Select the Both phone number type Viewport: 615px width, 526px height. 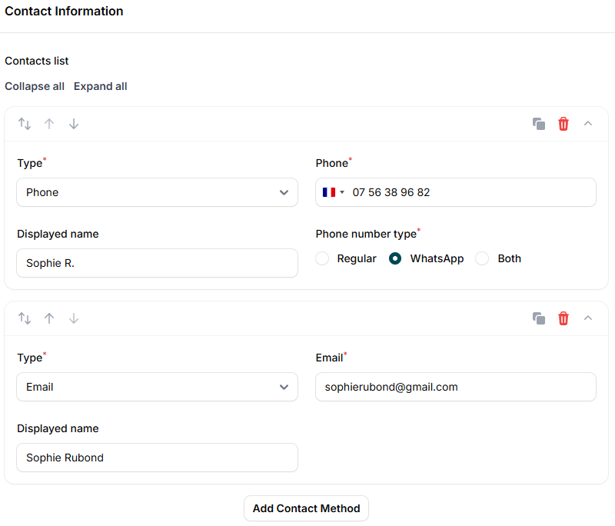483,259
